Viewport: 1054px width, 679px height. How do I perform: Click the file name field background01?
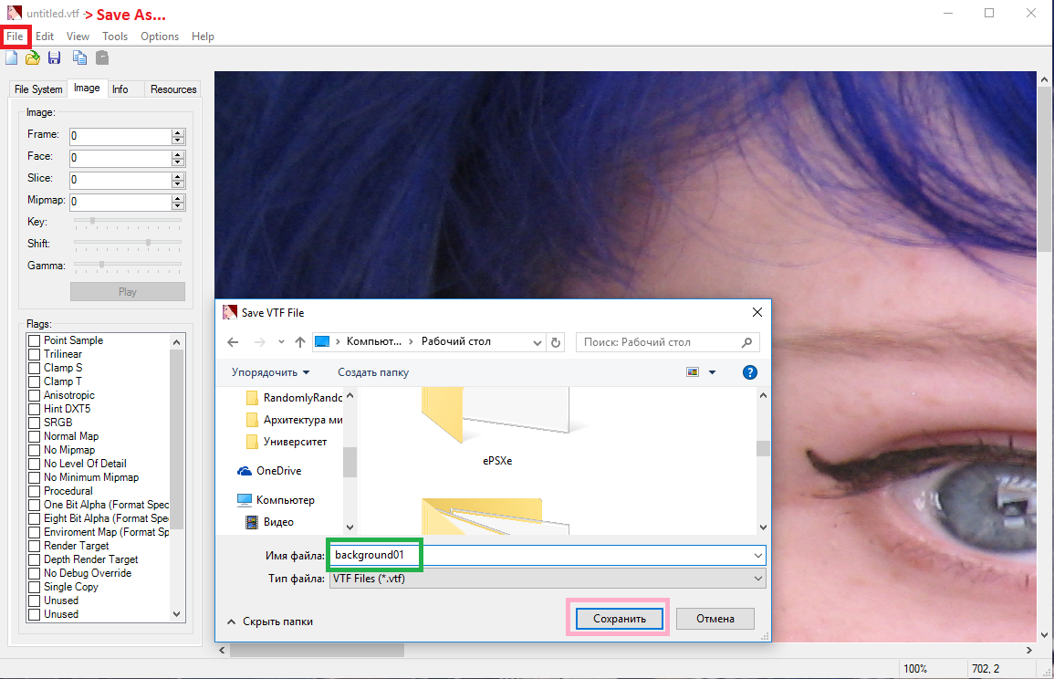[548, 555]
